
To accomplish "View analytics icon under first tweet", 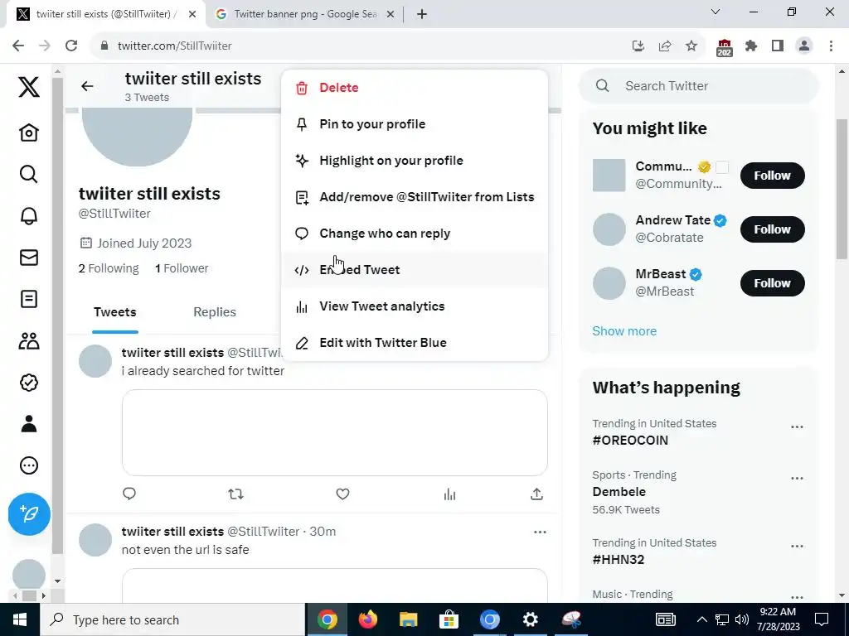I will 449,494.
